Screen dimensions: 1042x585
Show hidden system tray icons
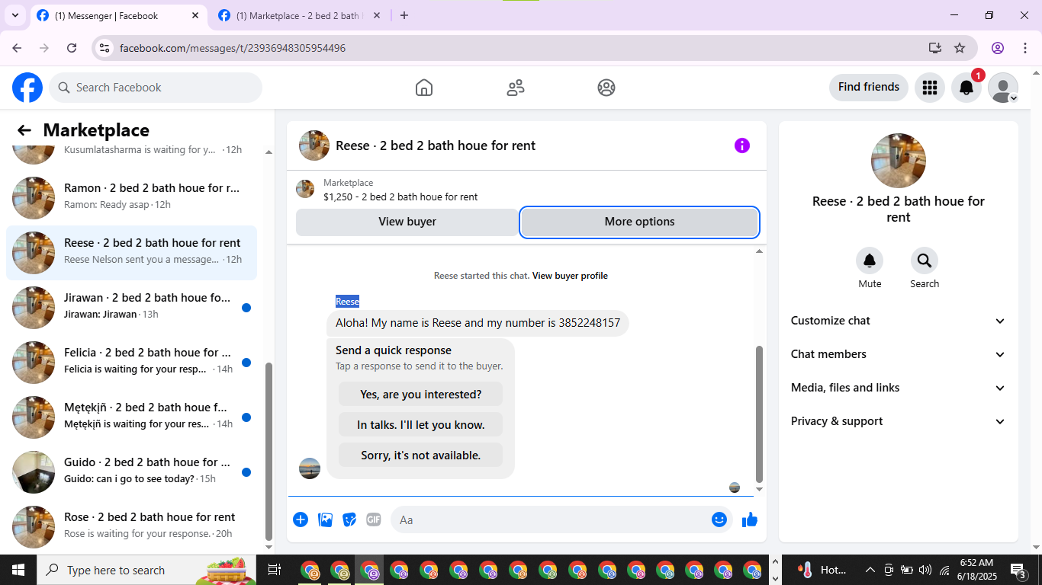(870, 570)
